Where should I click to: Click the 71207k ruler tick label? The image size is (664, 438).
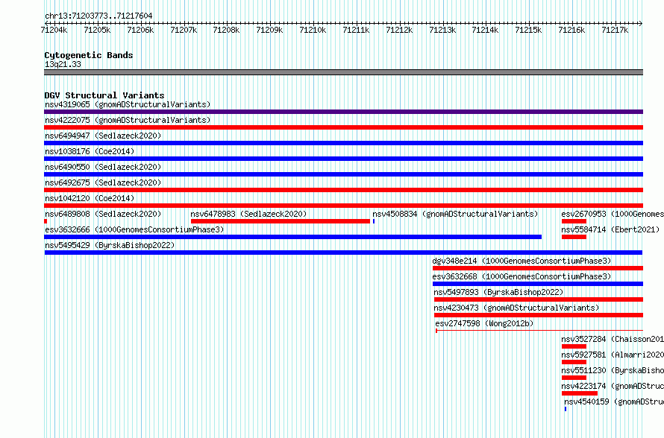tap(184, 30)
